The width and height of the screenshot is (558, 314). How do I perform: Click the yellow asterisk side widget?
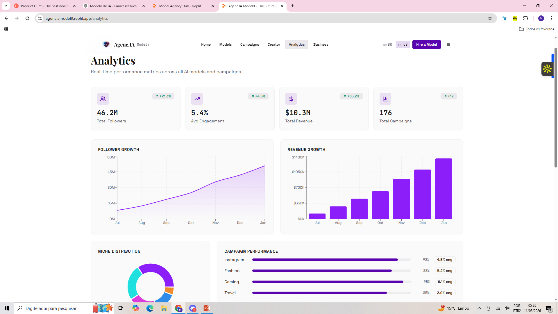click(x=547, y=69)
